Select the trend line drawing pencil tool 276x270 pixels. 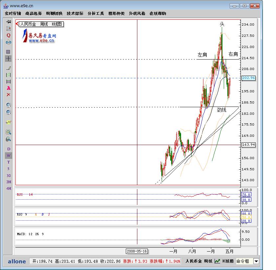tap(9, 68)
